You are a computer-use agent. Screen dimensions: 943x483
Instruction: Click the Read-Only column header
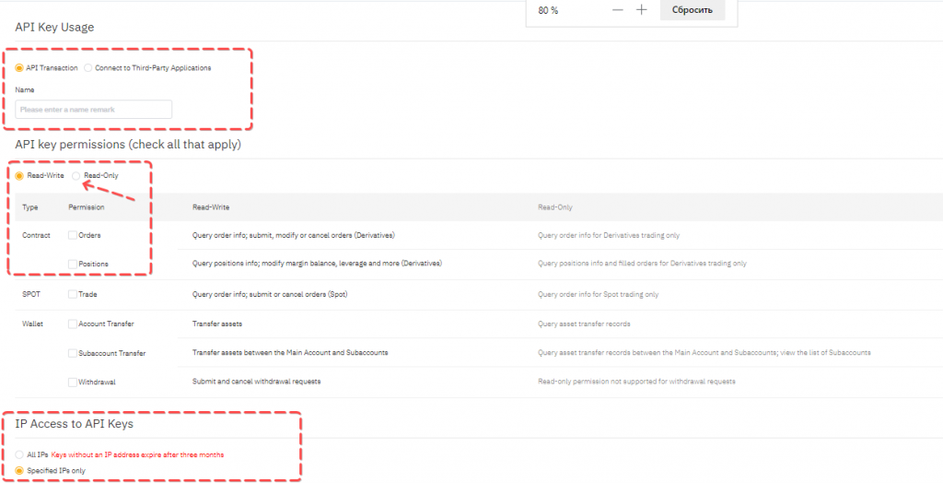tap(555, 207)
